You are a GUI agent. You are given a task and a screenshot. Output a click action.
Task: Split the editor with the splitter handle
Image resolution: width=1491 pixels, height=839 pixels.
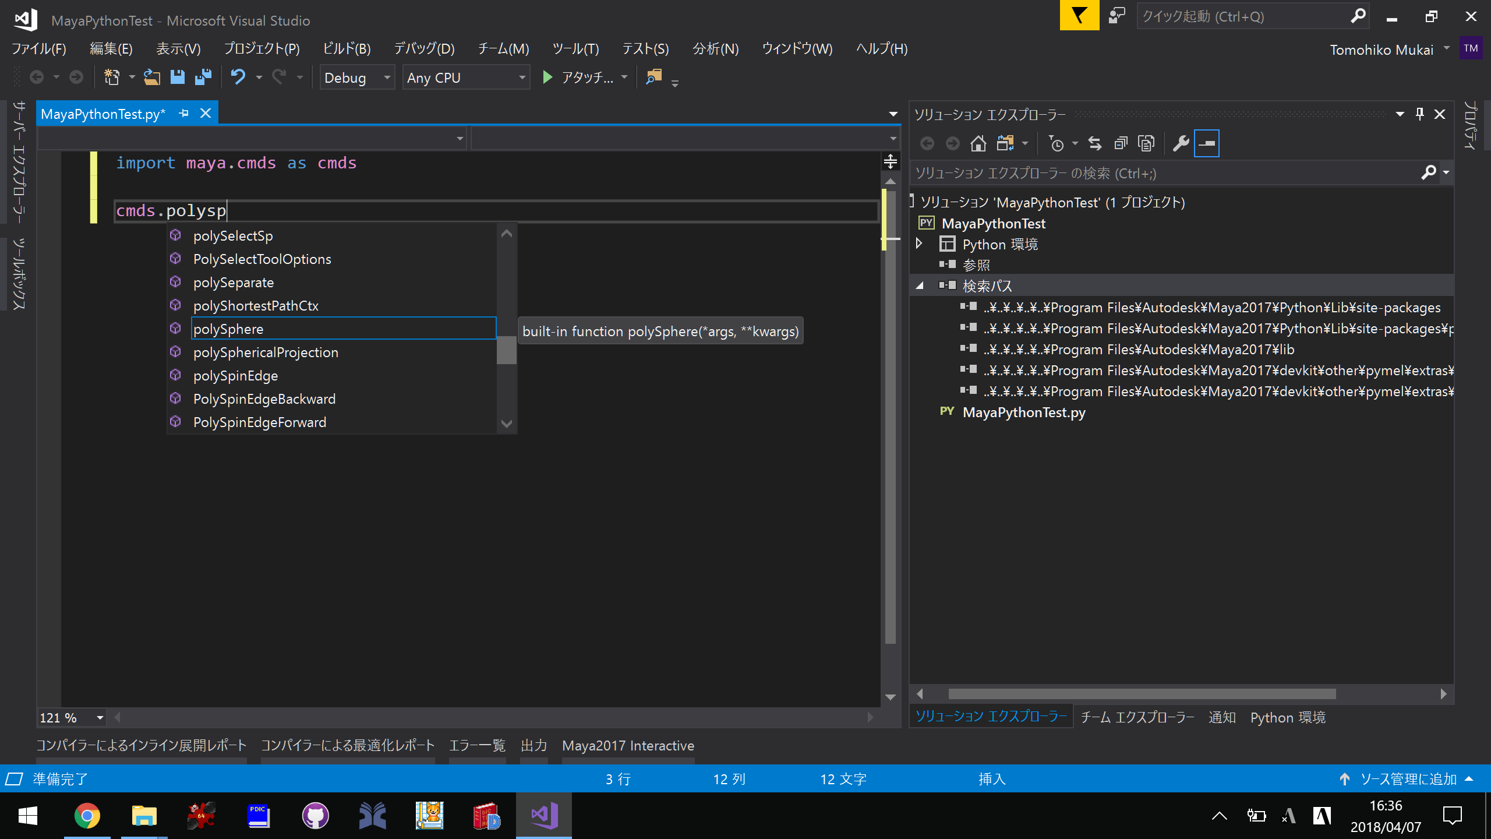pos(891,161)
